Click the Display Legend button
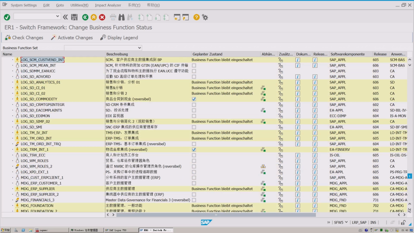The image size is (414, 233). click(x=119, y=38)
